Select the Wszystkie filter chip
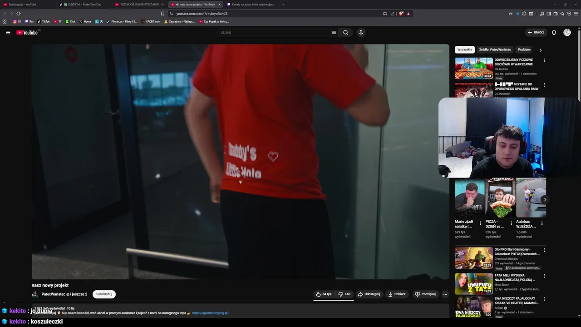 point(464,50)
